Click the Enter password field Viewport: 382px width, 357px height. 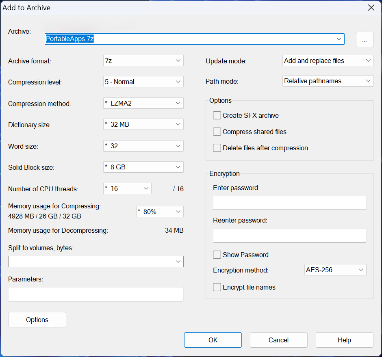click(x=289, y=203)
